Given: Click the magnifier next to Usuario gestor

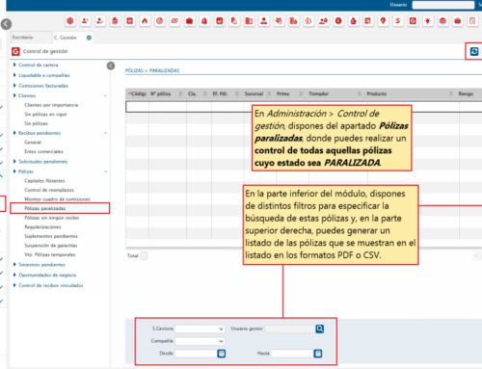Looking at the screenshot, I should tap(320, 329).
